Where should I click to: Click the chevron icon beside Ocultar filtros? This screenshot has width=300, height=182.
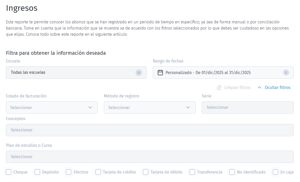tap(260, 87)
